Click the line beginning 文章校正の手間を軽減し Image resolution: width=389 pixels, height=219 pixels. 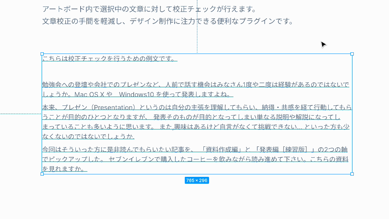point(168,21)
